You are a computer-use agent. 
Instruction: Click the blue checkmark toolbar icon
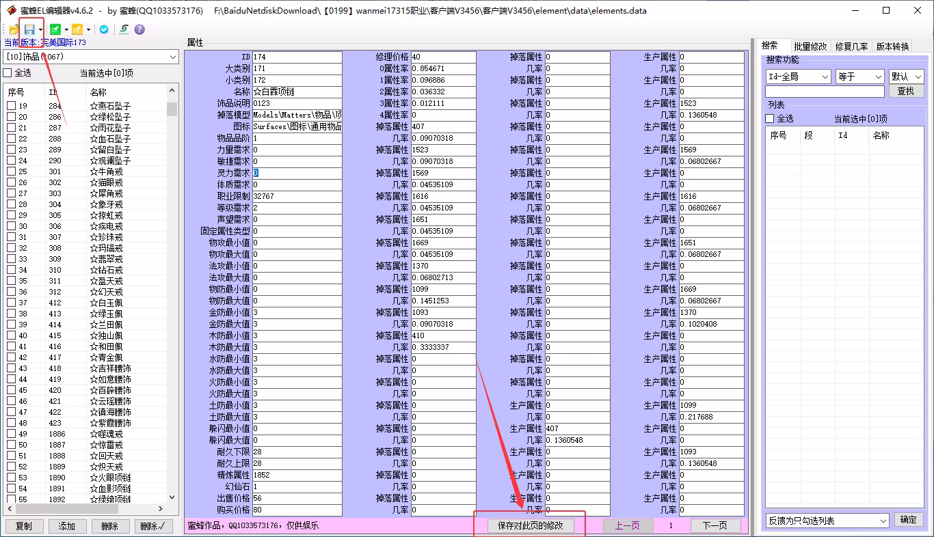(104, 29)
